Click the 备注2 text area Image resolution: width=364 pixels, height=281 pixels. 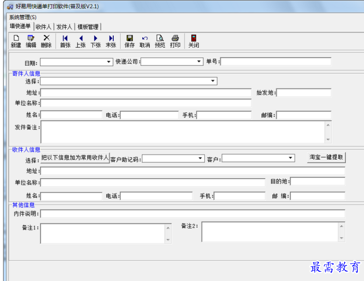click(270, 232)
